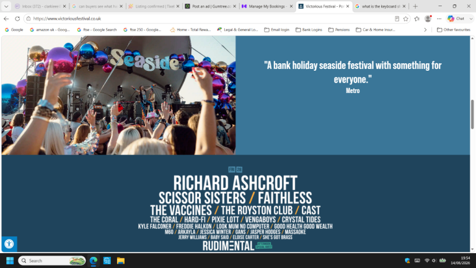
Task: Open the touch keyboard tray icon
Action: click(417, 261)
